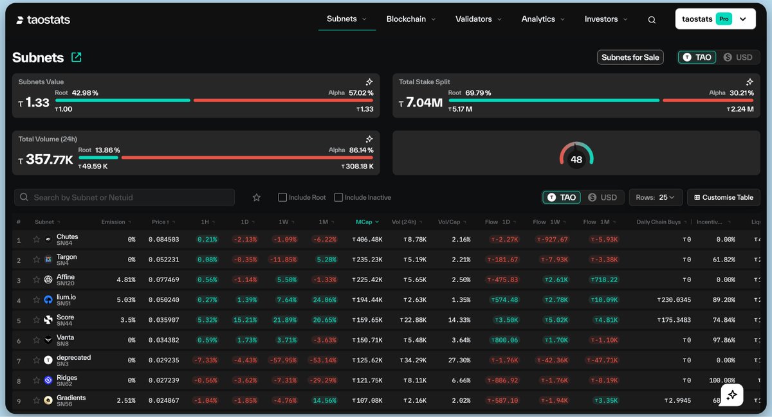This screenshot has height=417, width=772.
Task: Favorite the Chutes subnet star
Action: pos(36,240)
